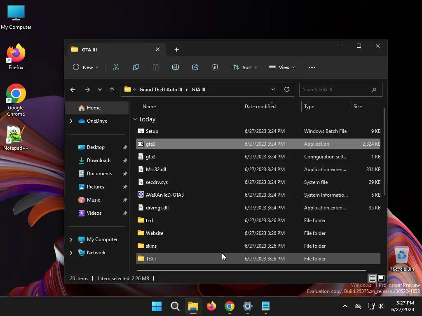This screenshot has width=422, height=316.
Task: Click the Copy icon in toolbar
Action: click(136, 67)
